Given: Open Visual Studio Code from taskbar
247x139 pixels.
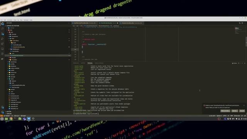Looking at the screenshot, I should pyautogui.click(x=29, y=119).
